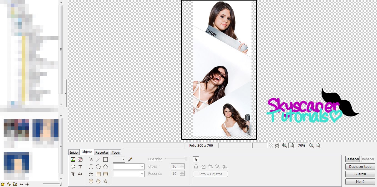The image size is (377, 187).
Task: Toggle the fit-to-window zoom magnifier
Action: coord(292,145)
